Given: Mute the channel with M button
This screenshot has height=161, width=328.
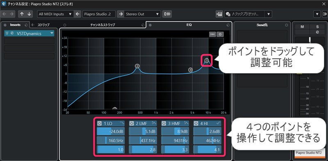Looking at the screenshot, I should point(302,27).
